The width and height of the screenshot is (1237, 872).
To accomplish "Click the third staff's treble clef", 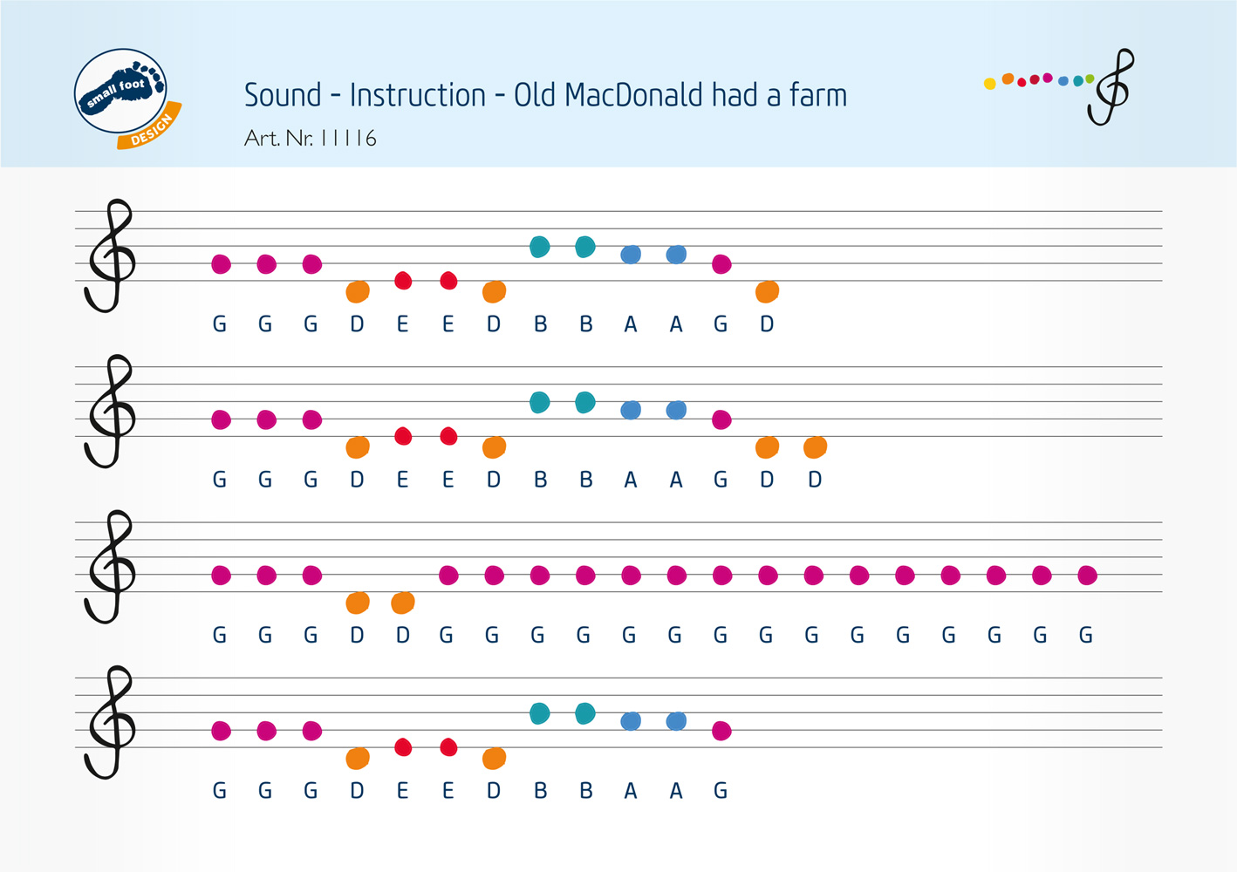I will pyautogui.click(x=110, y=568).
